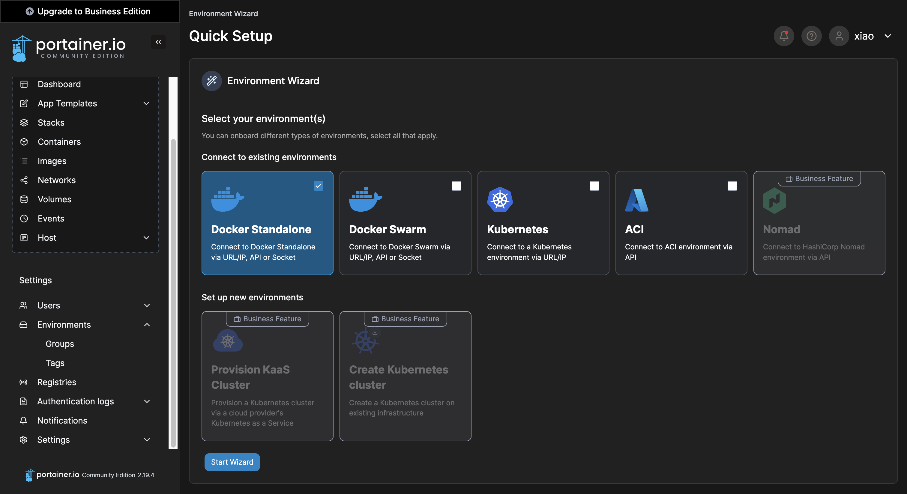Click the App Templates edit icon
This screenshot has width=907, height=494.
tap(24, 103)
